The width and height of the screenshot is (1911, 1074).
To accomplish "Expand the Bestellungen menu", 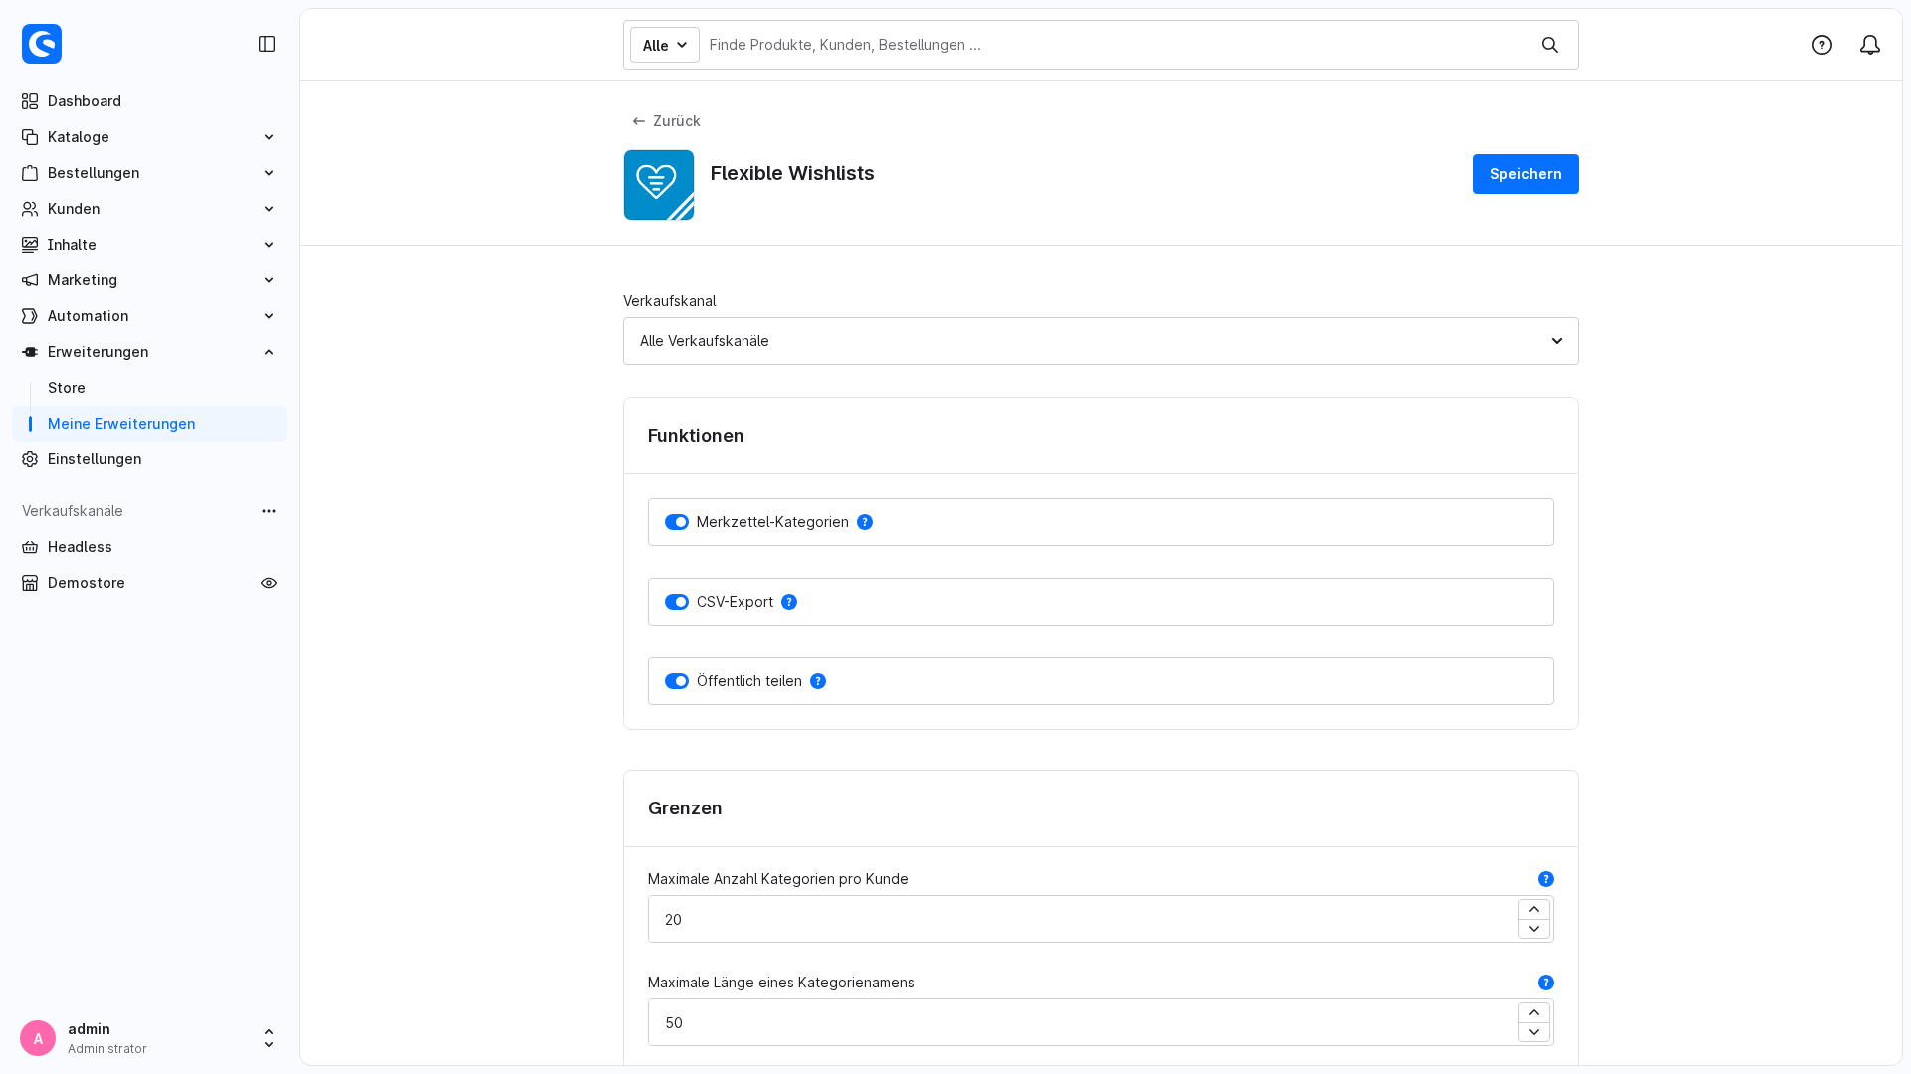I will pyautogui.click(x=149, y=173).
